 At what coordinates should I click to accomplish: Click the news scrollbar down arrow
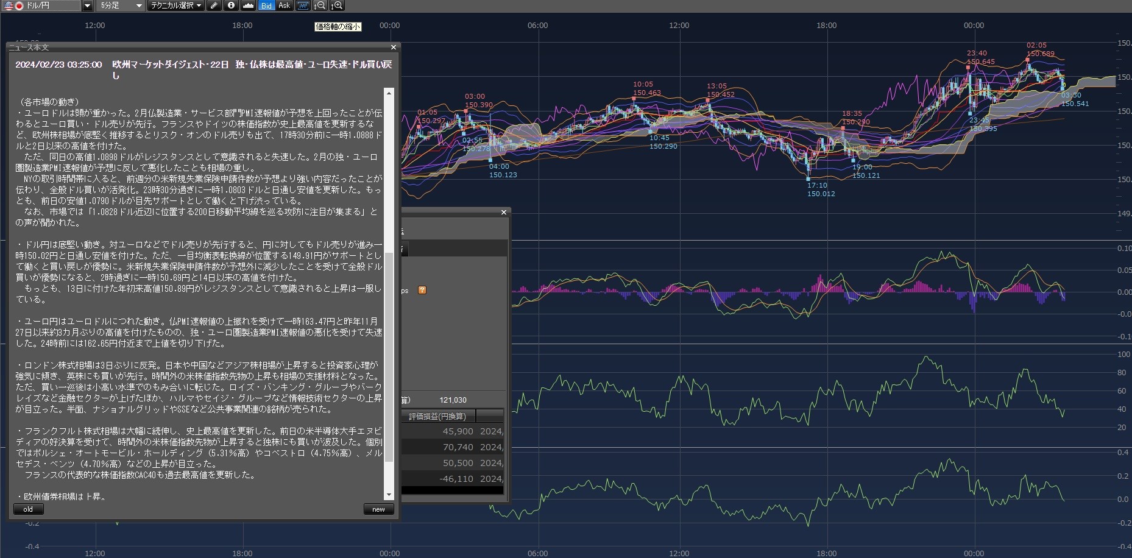389,495
